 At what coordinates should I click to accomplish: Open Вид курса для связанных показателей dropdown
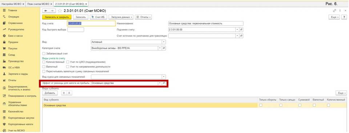tap(164, 76)
